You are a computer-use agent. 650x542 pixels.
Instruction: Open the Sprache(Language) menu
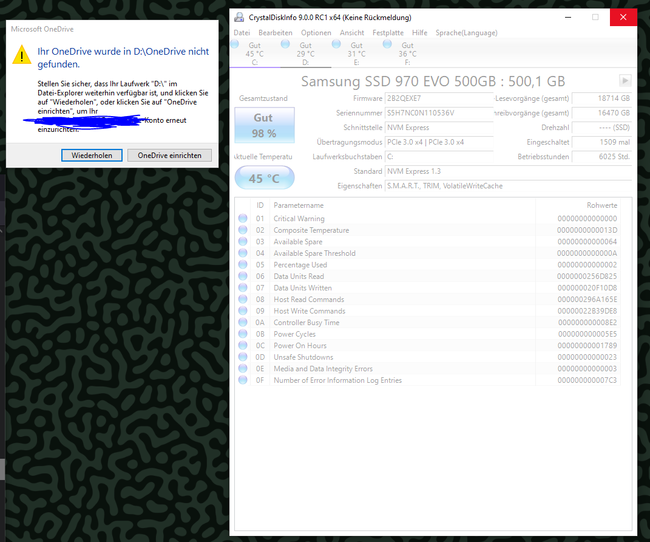[466, 33]
